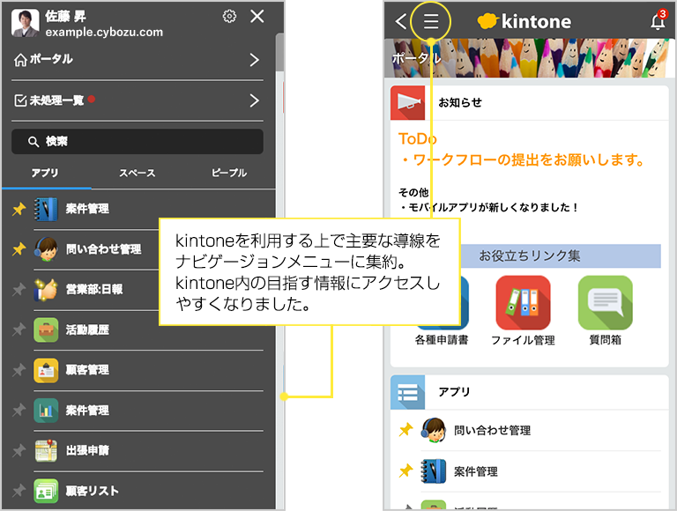Click the navigation menu scrollbar
Screen dimensions: 677x511
[x=279, y=53]
